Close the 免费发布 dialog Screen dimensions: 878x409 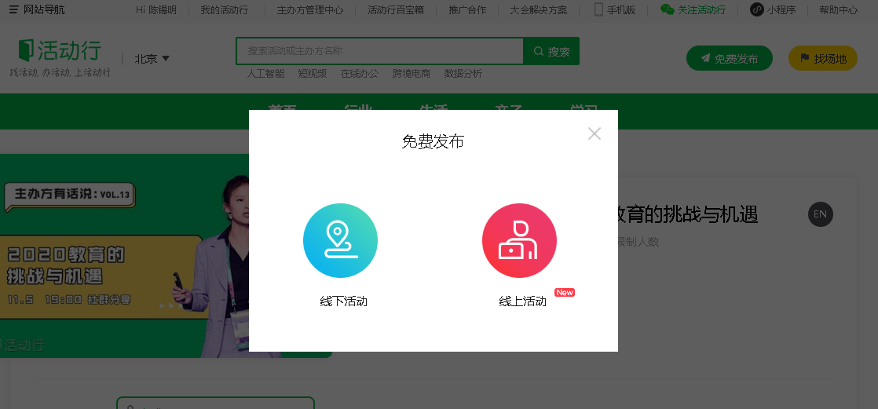pyautogui.click(x=594, y=133)
